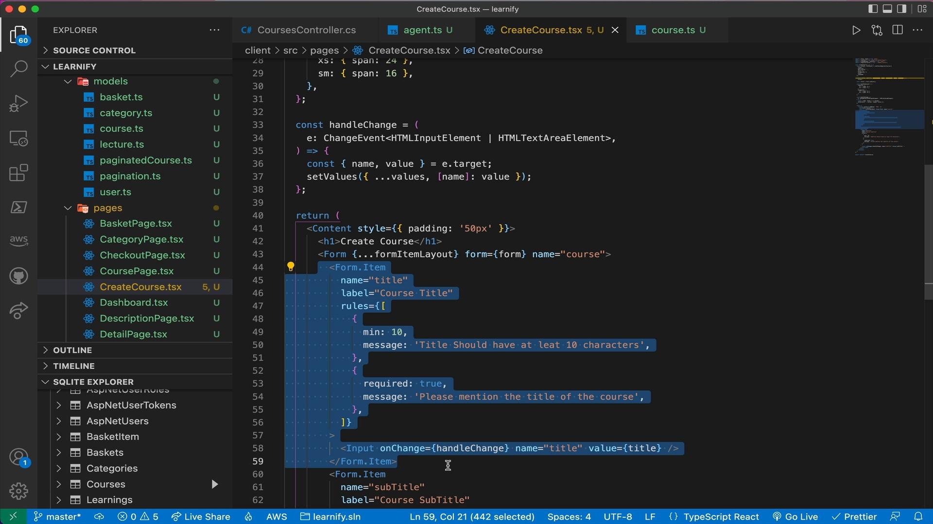Switch to the agent.ts tab
Image resolution: width=933 pixels, height=524 pixels.
point(422,30)
